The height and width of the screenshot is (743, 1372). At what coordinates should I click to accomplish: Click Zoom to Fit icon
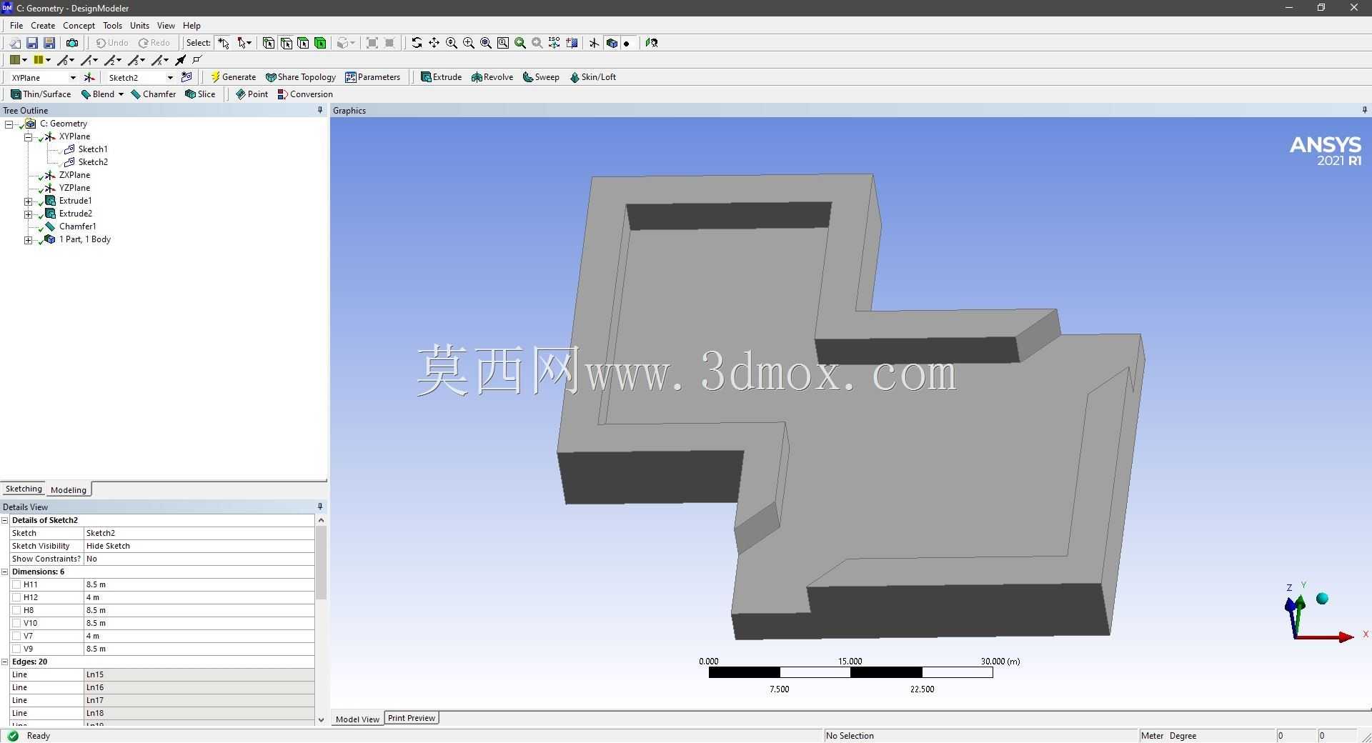click(x=486, y=43)
